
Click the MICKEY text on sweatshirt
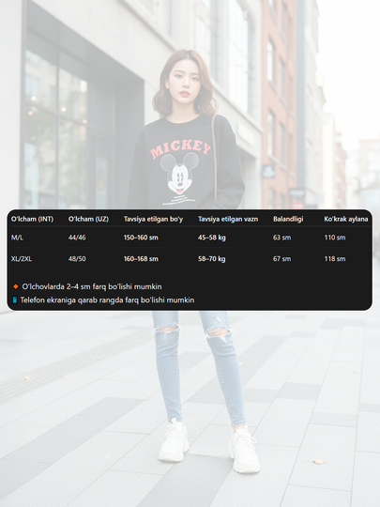click(x=180, y=149)
